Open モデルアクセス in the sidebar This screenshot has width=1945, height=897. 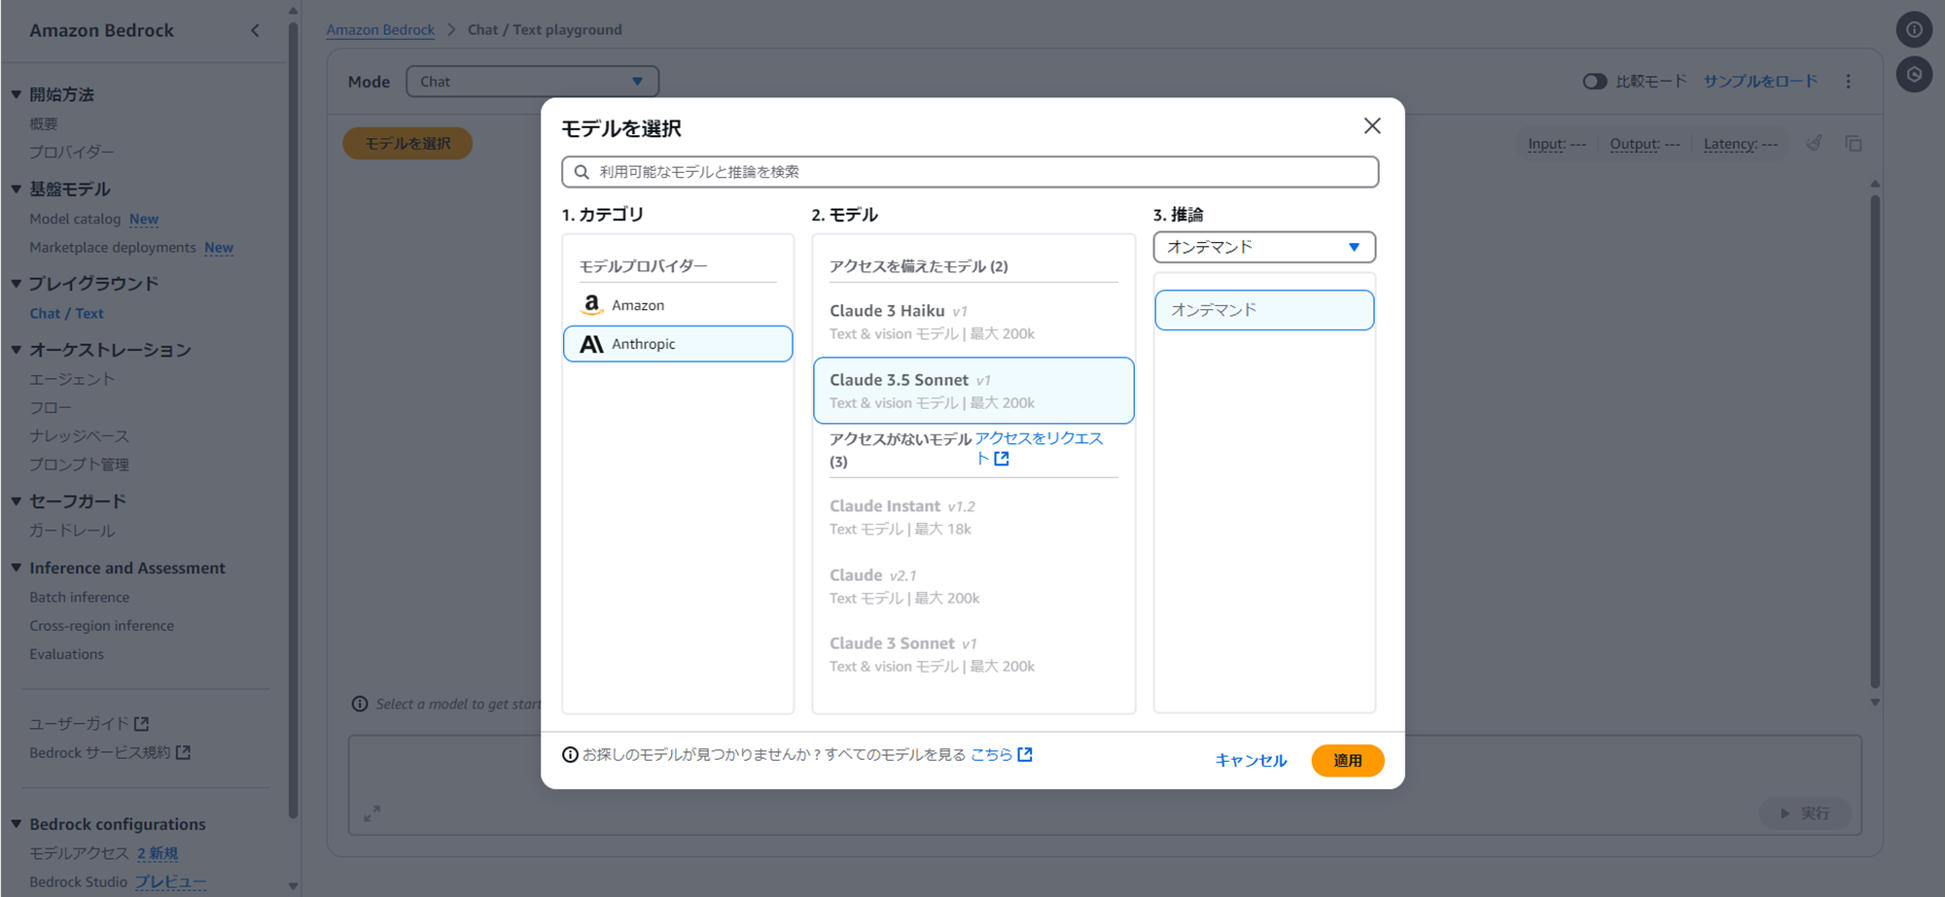pos(79,853)
